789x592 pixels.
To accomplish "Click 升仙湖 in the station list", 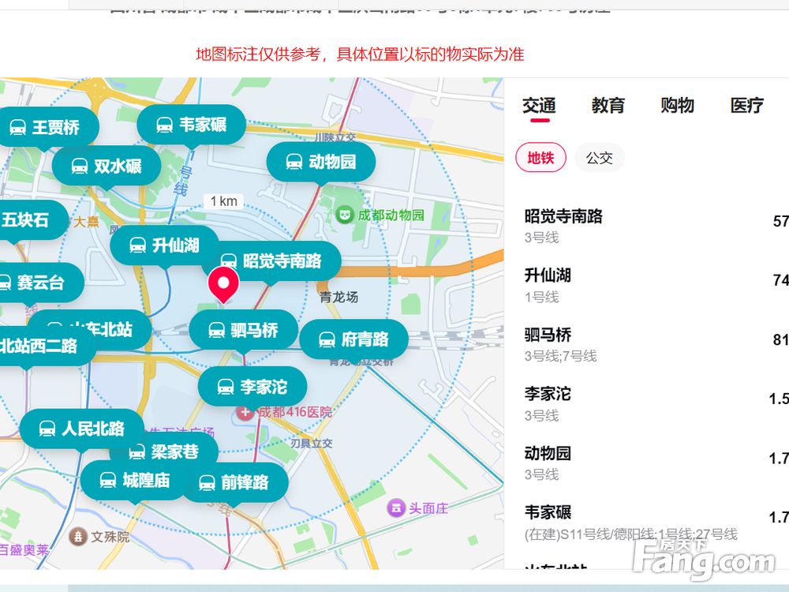I will (548, 275).
